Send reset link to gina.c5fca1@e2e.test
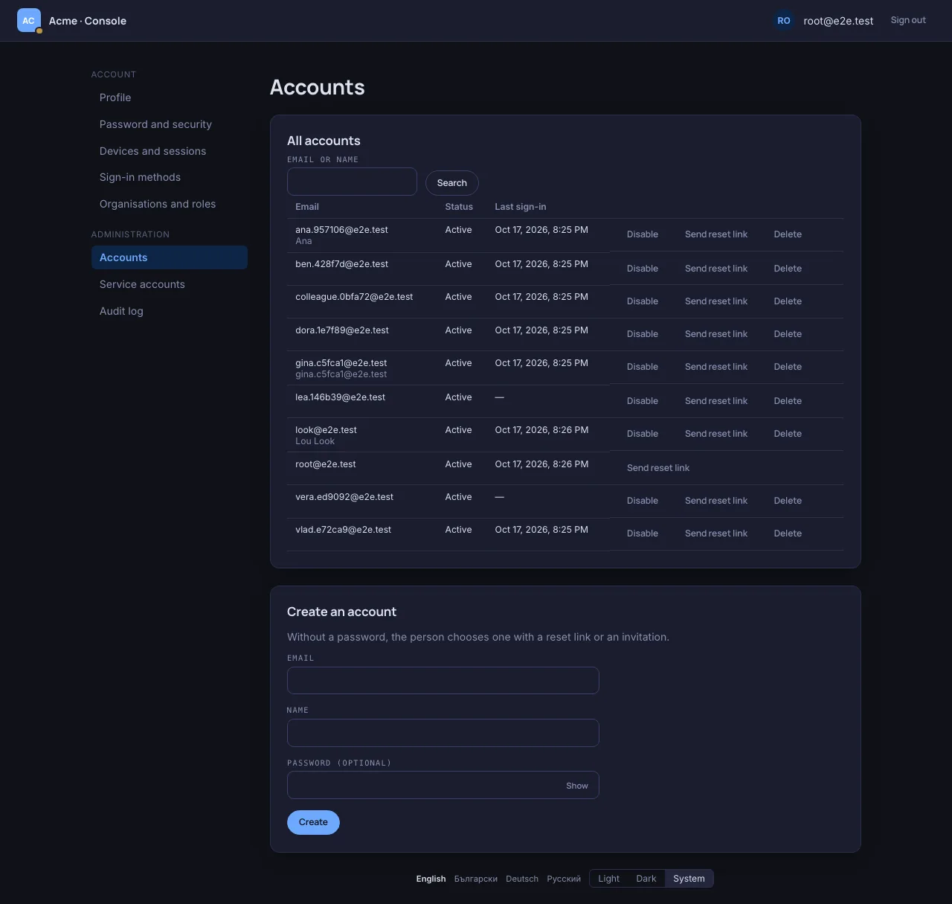This screenshot has width=952, height=904. pos(716,367)
